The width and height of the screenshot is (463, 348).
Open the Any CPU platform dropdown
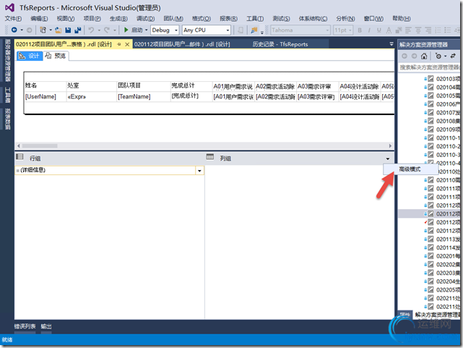[228, 30]
